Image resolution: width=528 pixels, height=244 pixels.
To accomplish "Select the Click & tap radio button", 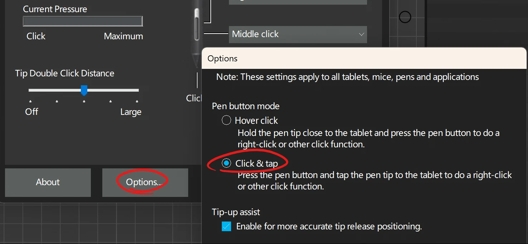I will [x=226, y=163].
